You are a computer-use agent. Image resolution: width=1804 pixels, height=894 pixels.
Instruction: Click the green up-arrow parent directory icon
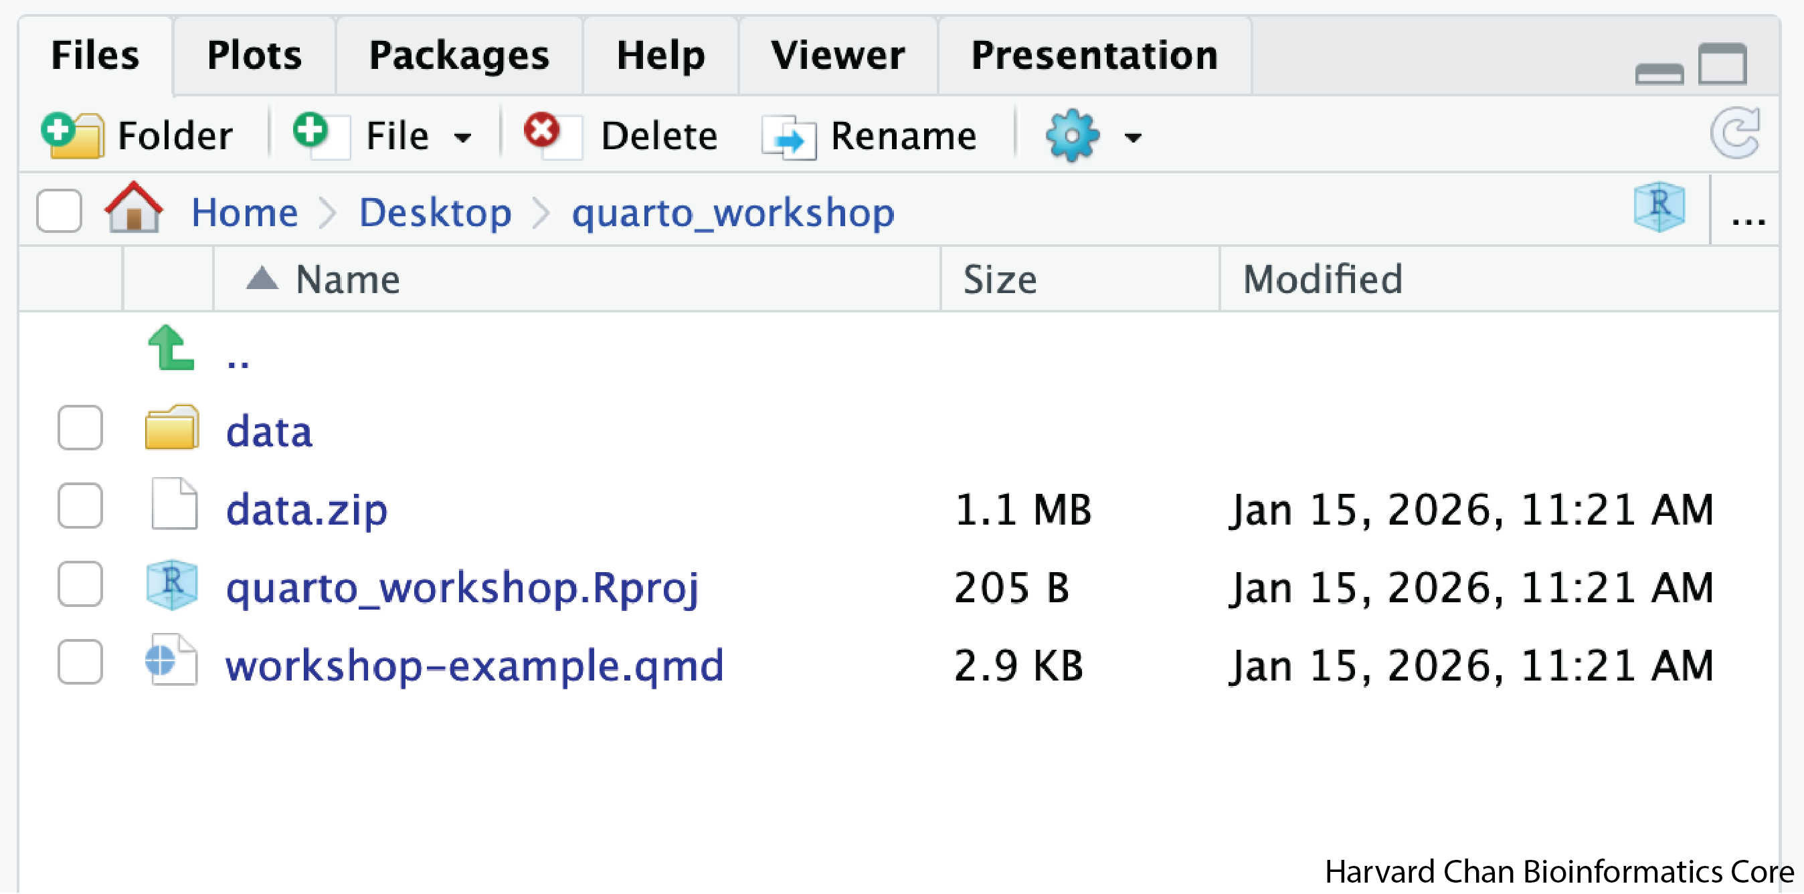click(x=170, y=348)
